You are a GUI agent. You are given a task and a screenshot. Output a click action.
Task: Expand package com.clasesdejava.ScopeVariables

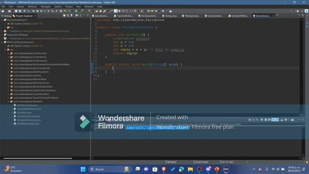[x=9, y=94]
